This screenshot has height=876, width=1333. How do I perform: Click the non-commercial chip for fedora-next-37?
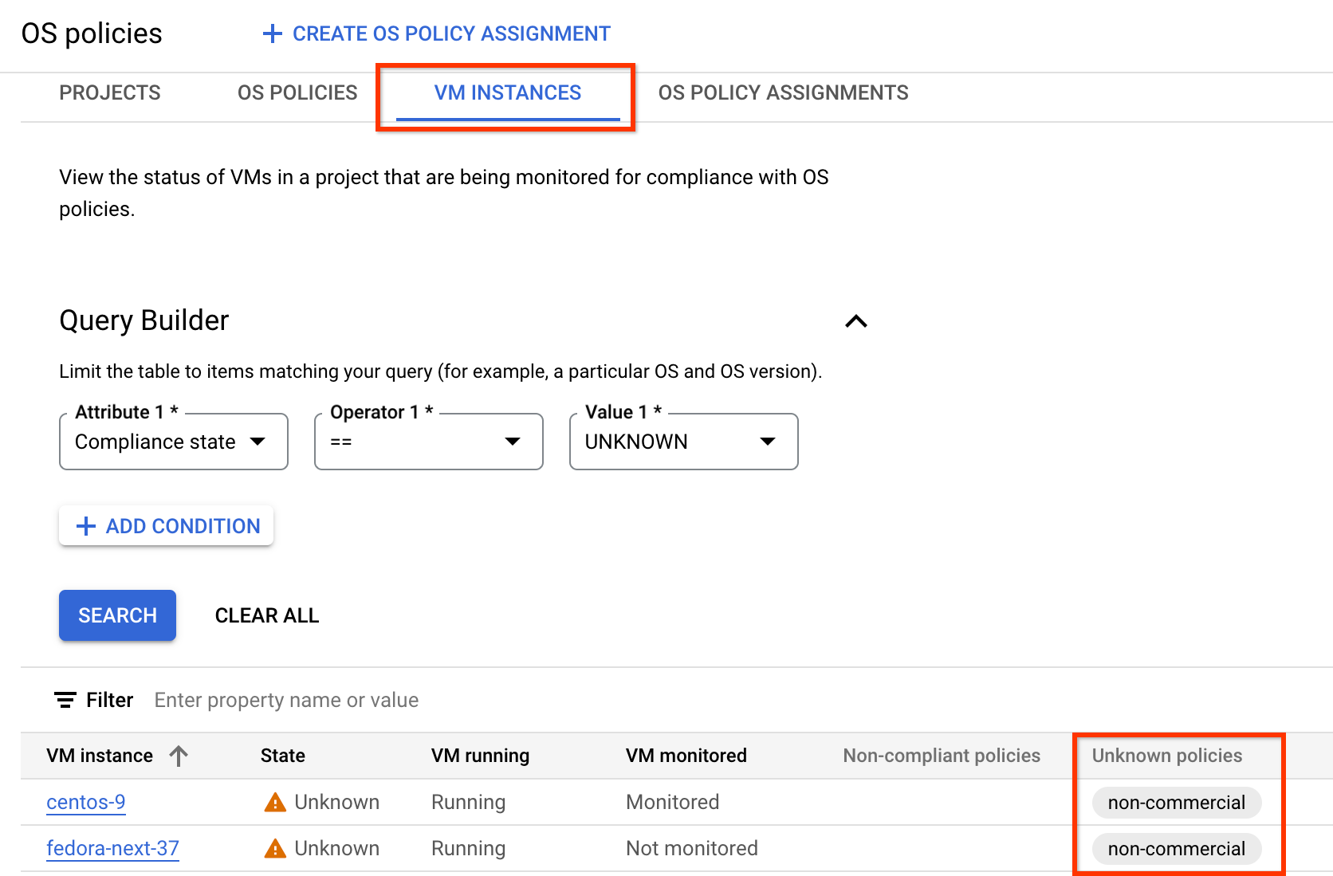pos(1177,848)
